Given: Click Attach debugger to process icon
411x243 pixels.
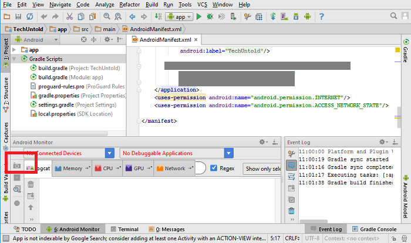Looking at the screenshot, I should 233,16.
